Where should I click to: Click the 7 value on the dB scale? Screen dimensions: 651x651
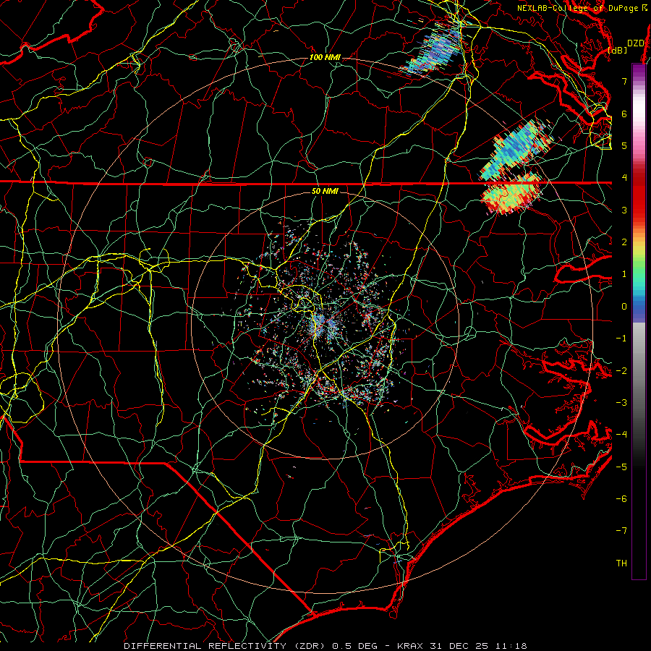tap(624, 81)
